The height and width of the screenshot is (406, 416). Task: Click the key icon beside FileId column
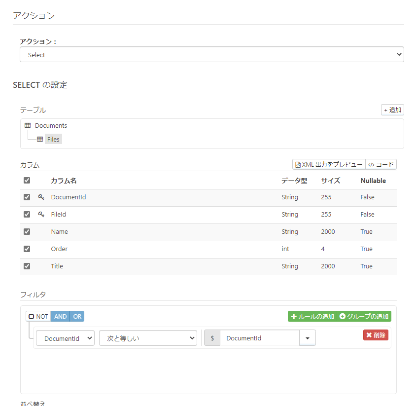tap(42, 214)
